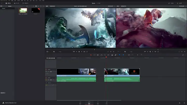
Task: Jump to last frame in source viewer
Action: coord(84,52)
